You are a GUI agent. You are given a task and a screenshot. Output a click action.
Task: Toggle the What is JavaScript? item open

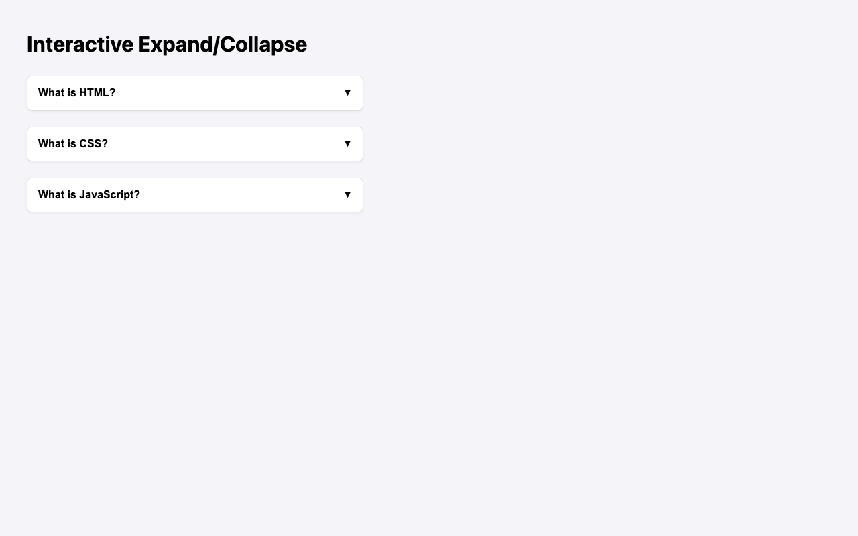pyautogui.click(x=194, y=194)
